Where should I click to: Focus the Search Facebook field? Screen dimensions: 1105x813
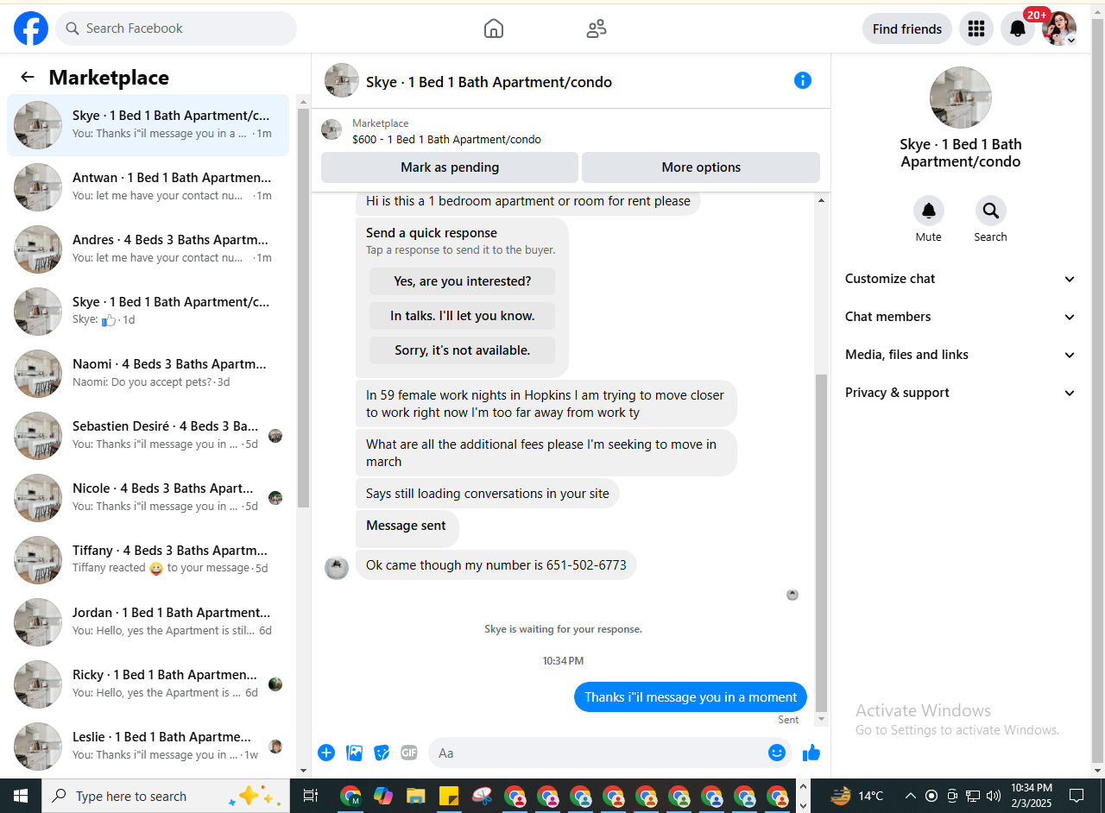pyautogui.click(x=176, y=28)
